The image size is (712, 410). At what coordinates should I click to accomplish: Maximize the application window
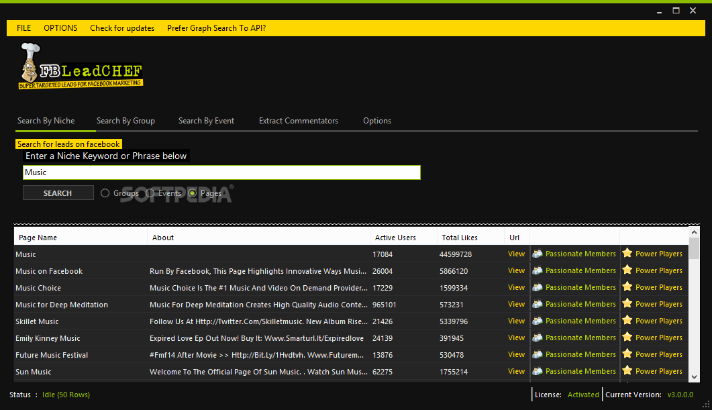[676, 11]
